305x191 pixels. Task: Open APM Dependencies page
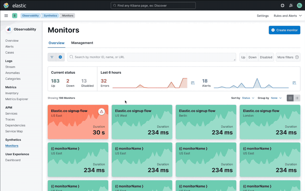(x=15, y=125)
